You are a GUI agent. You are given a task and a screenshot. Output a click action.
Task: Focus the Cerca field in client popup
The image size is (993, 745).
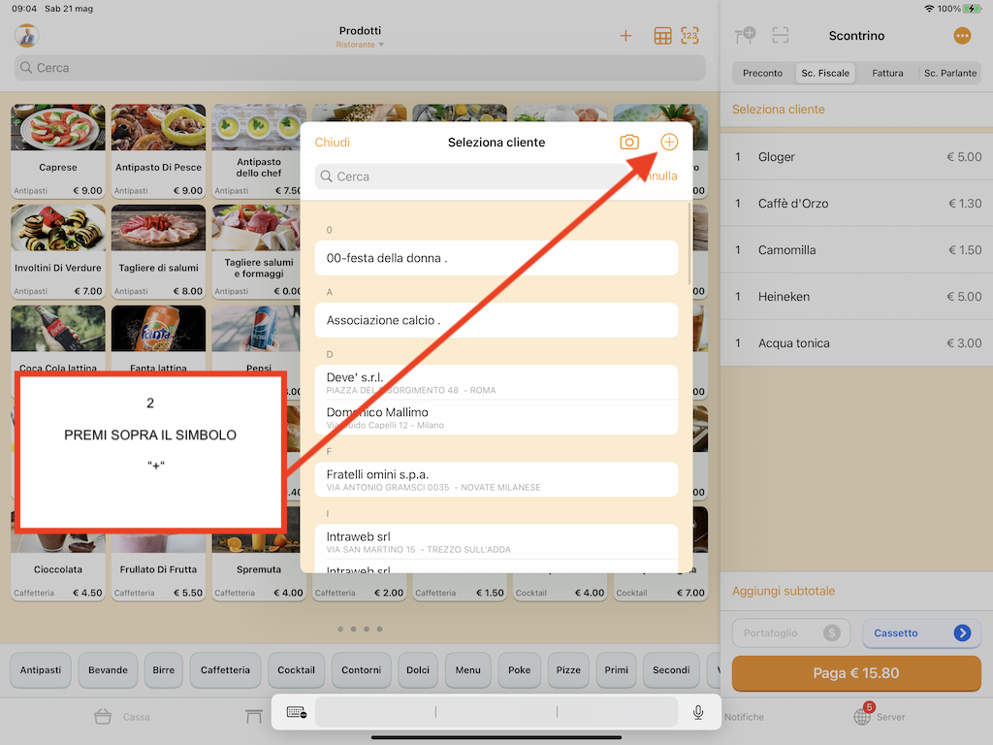click(472, 177)
